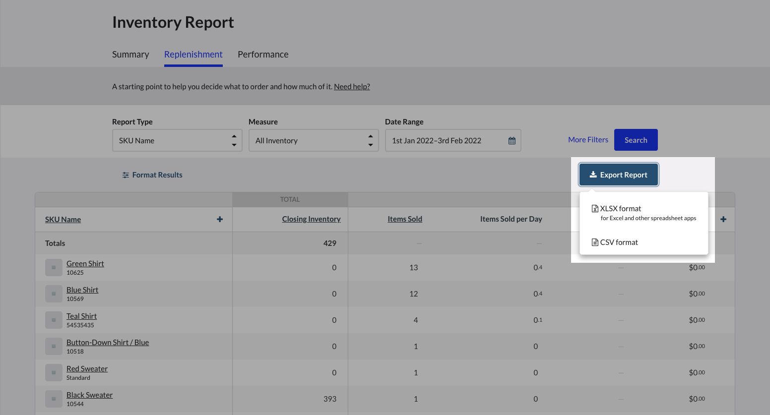The image size is (770, 415).
Task: Open Format Results settings
Action: coord(152,175)
